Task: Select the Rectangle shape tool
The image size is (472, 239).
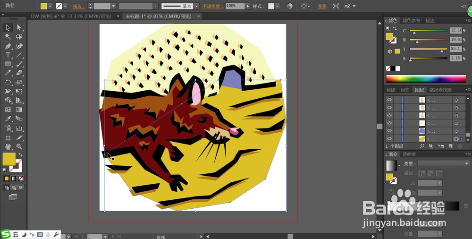Action: click(8, 64)
